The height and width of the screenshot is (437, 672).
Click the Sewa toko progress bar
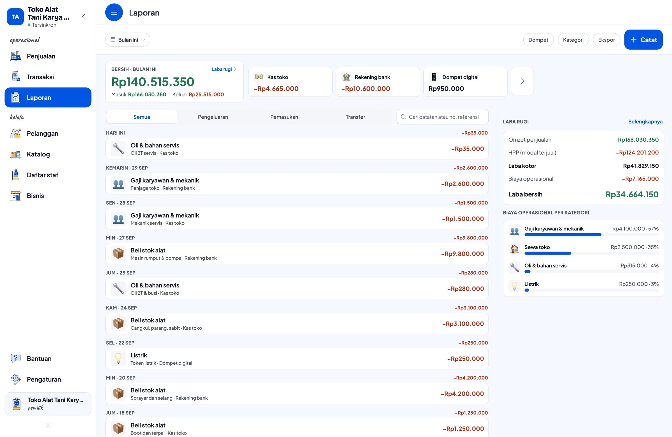(591, 253)
